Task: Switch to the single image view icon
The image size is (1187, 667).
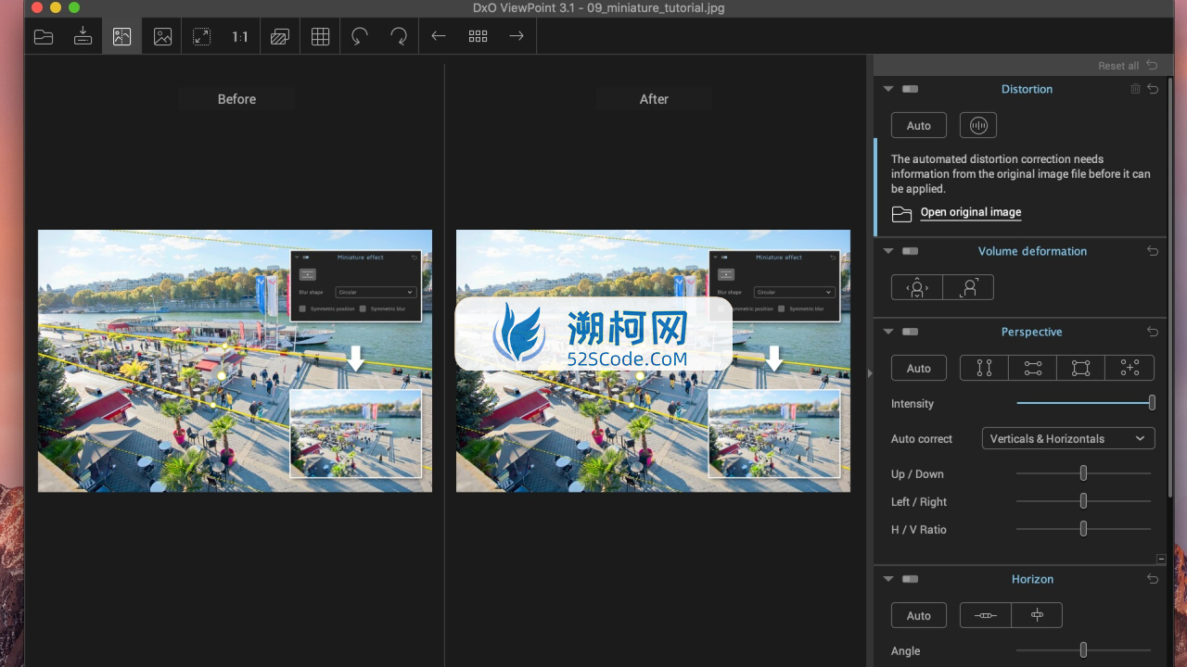Action: point(162,37)
